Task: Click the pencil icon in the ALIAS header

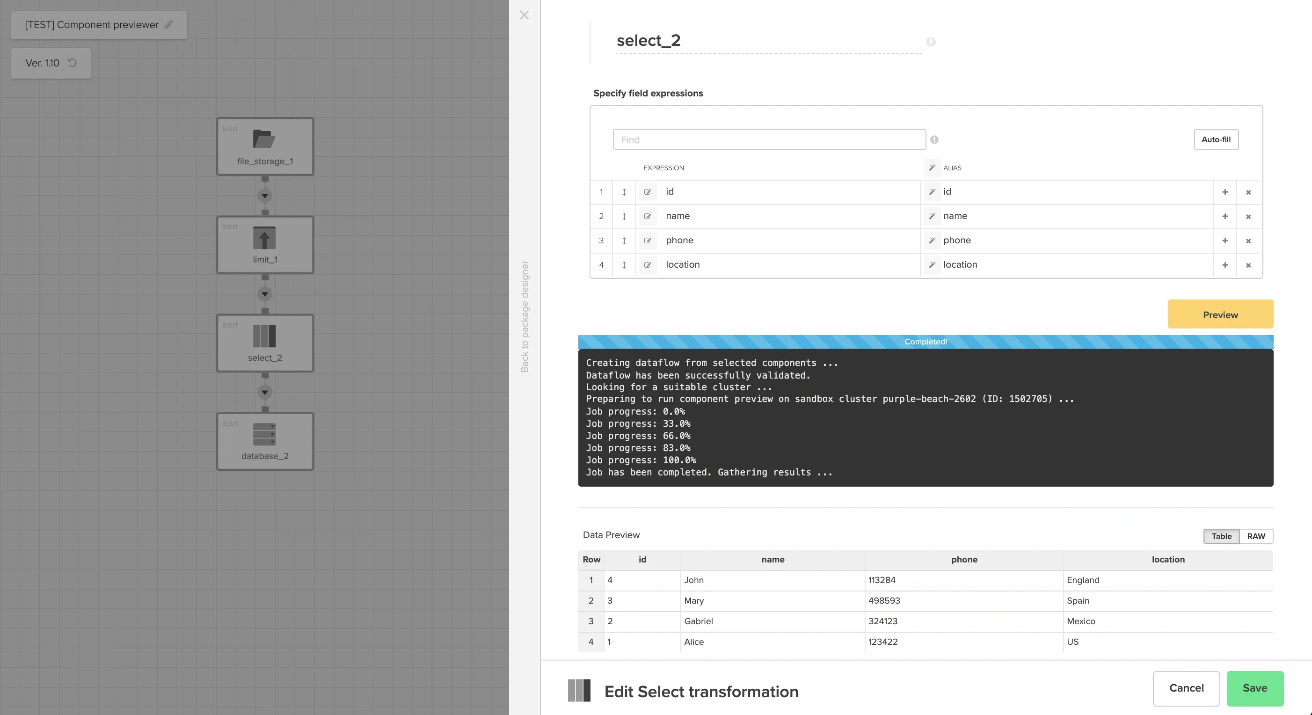Action: pyautogui.click(x=932, y=168)
